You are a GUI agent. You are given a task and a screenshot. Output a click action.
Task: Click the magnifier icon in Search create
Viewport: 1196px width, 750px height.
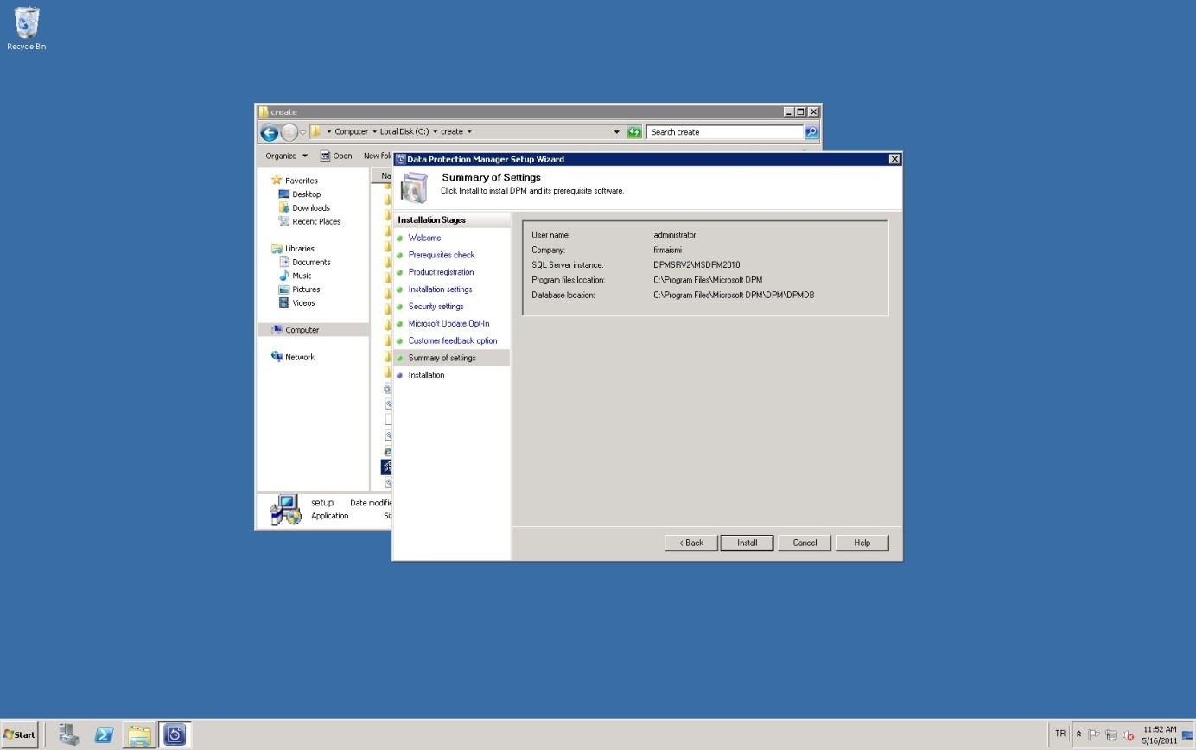811,132
